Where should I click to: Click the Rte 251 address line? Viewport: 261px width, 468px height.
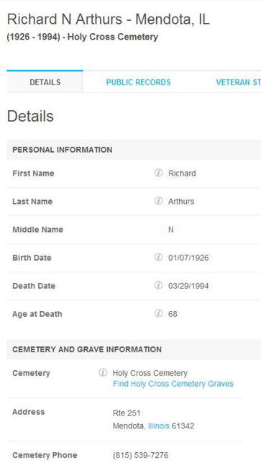pos(127,413)
